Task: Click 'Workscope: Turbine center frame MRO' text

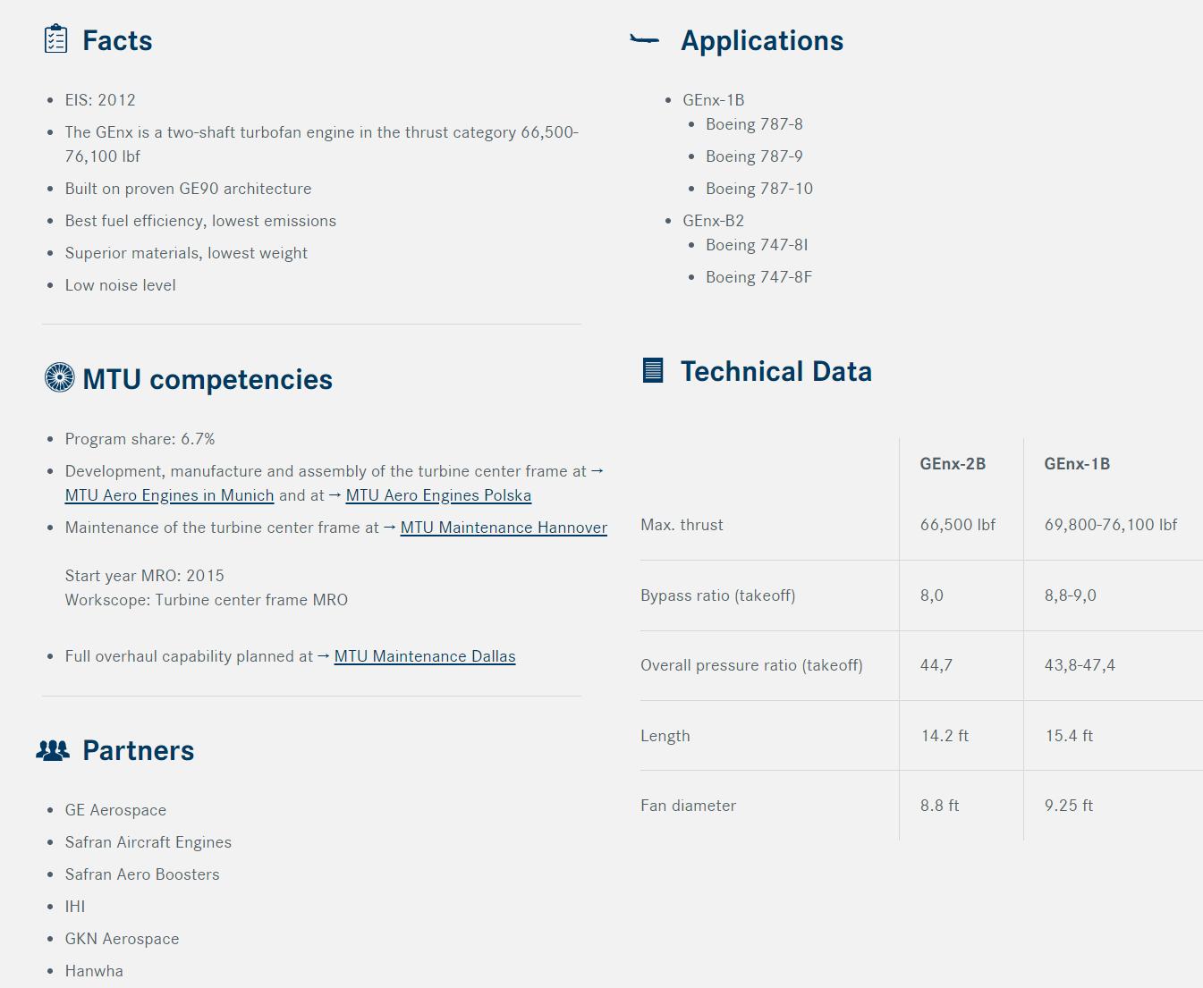Action: [x=206, y=600]
